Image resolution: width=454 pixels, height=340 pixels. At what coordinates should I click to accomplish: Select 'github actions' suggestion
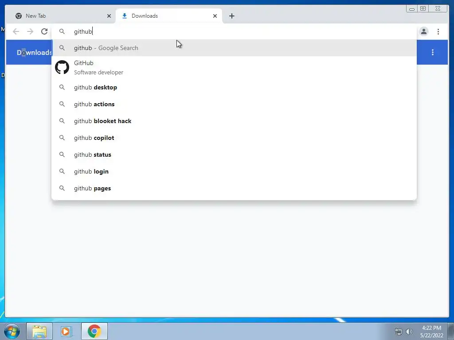pos(234,104)
